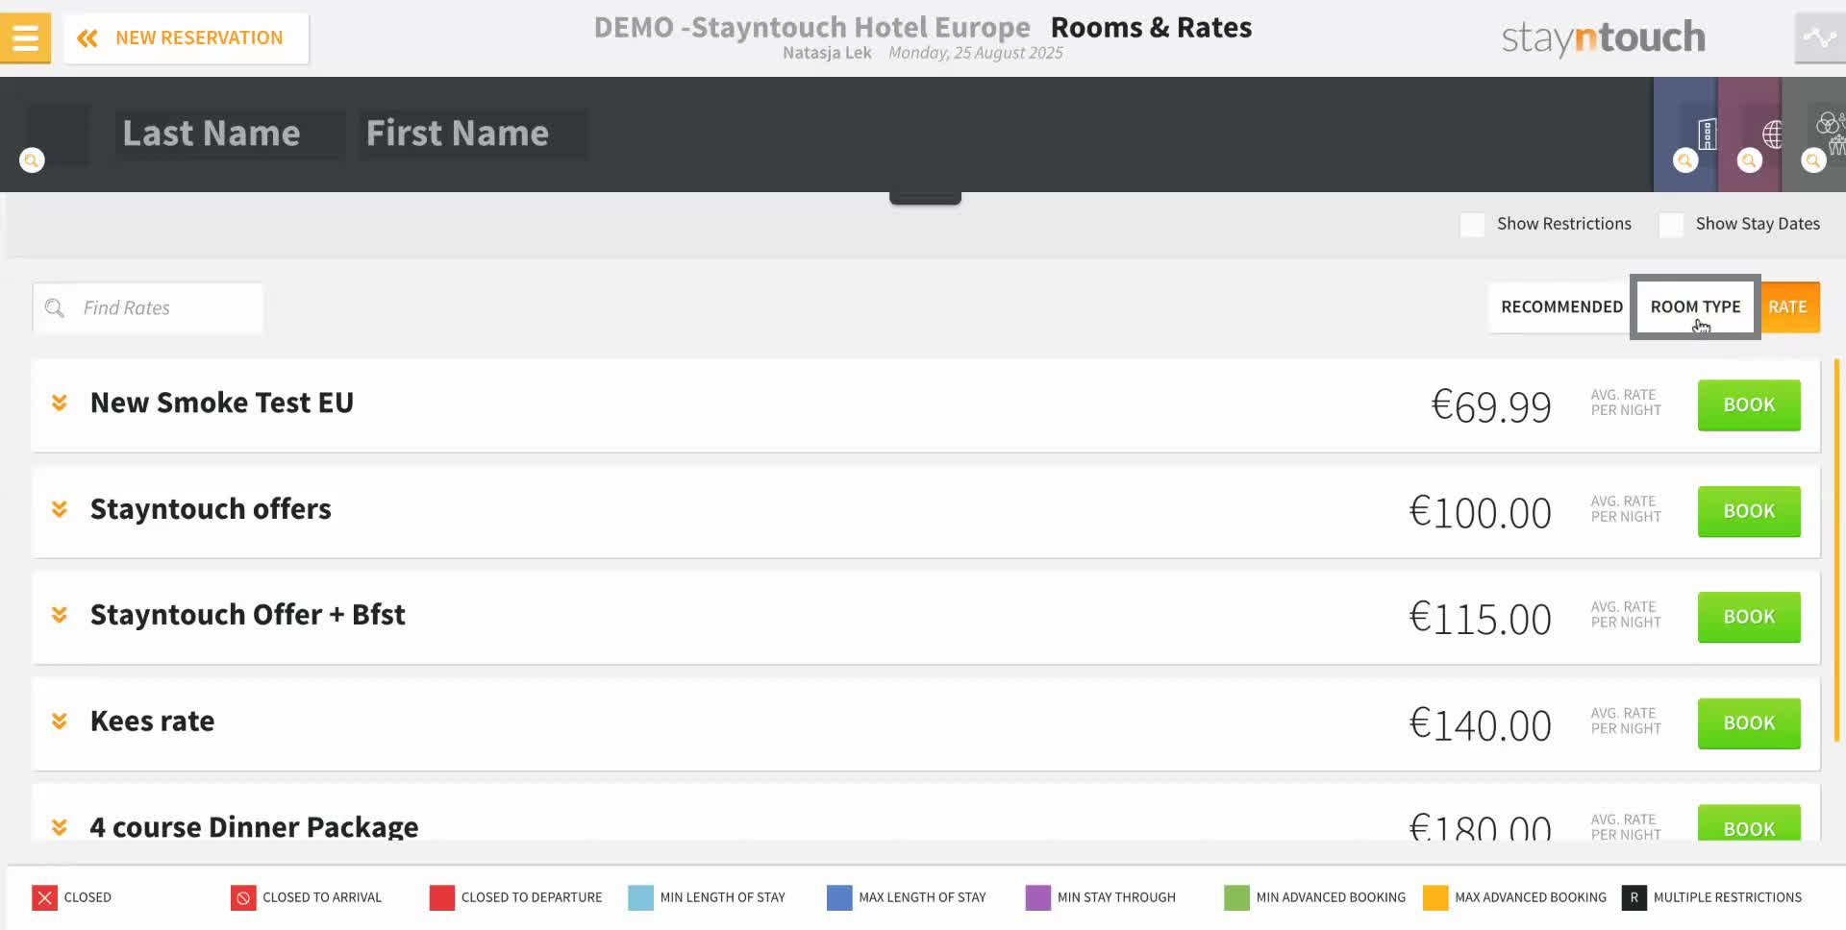This screenshot has height=930, width=1846.
Task: Click the DEMO -Stayntouch Hotel Europe name
Action: click(811, 27)
